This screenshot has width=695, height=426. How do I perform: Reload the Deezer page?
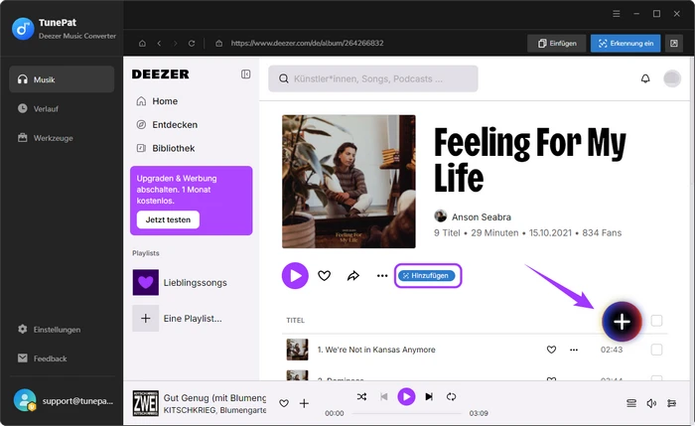pos(192,44)
